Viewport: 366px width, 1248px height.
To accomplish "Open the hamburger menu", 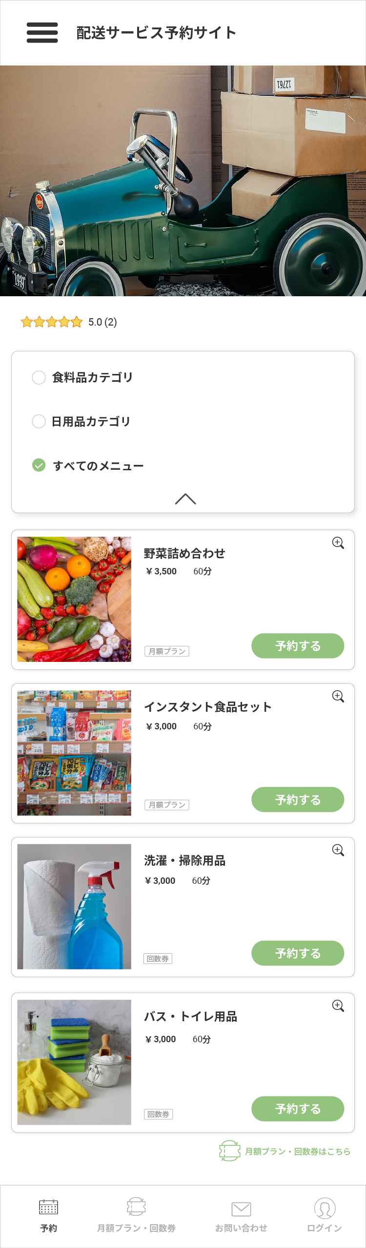I will tap(42, 33).
